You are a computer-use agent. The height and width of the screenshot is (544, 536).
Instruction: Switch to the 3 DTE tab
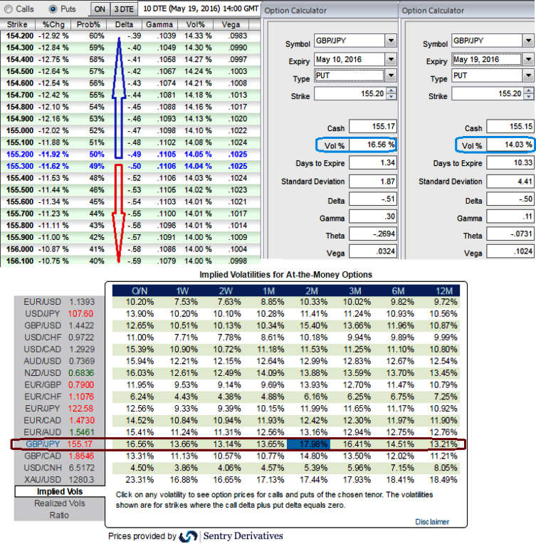(x=124, y=9)
